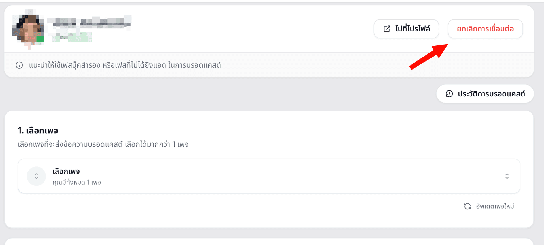View broadcast history via ประวัติการบรอดแคสต์
The height and width of the screenshot is (245, 544).
[485, 94]
